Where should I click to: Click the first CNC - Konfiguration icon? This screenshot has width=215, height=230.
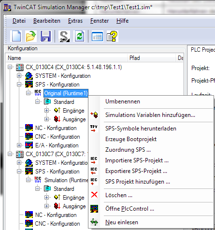(x=29, y=136)
